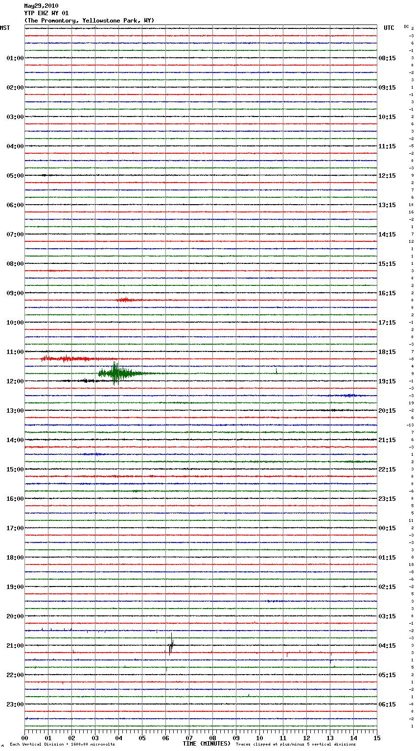Screen dimensions: 416x751
Task: Select the station code 'YTP EHZ WY 01'
Action: 46,13
